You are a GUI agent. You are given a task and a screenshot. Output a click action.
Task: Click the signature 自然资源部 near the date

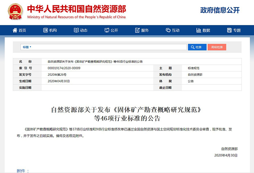click(230, 149)
